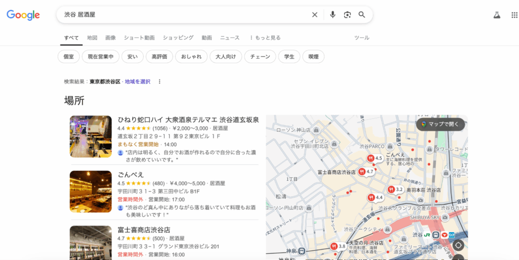This screenshot has height=260, width=519.
Task: Toggle the チェーン filter chip
Action: (260, 57)
